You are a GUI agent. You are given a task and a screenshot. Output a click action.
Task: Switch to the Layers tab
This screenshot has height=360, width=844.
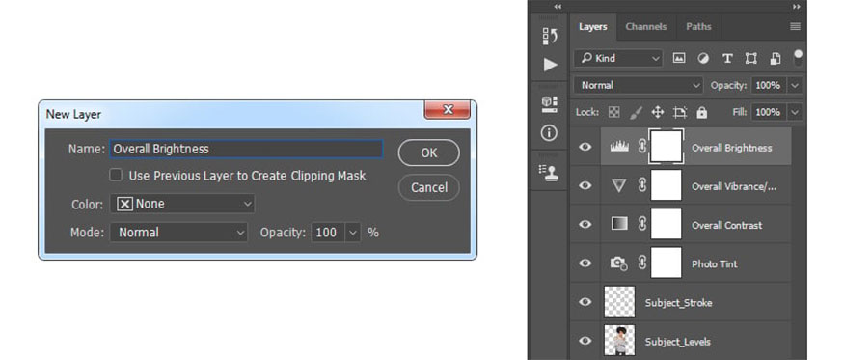pyautogui.click(x=592, y=26)
